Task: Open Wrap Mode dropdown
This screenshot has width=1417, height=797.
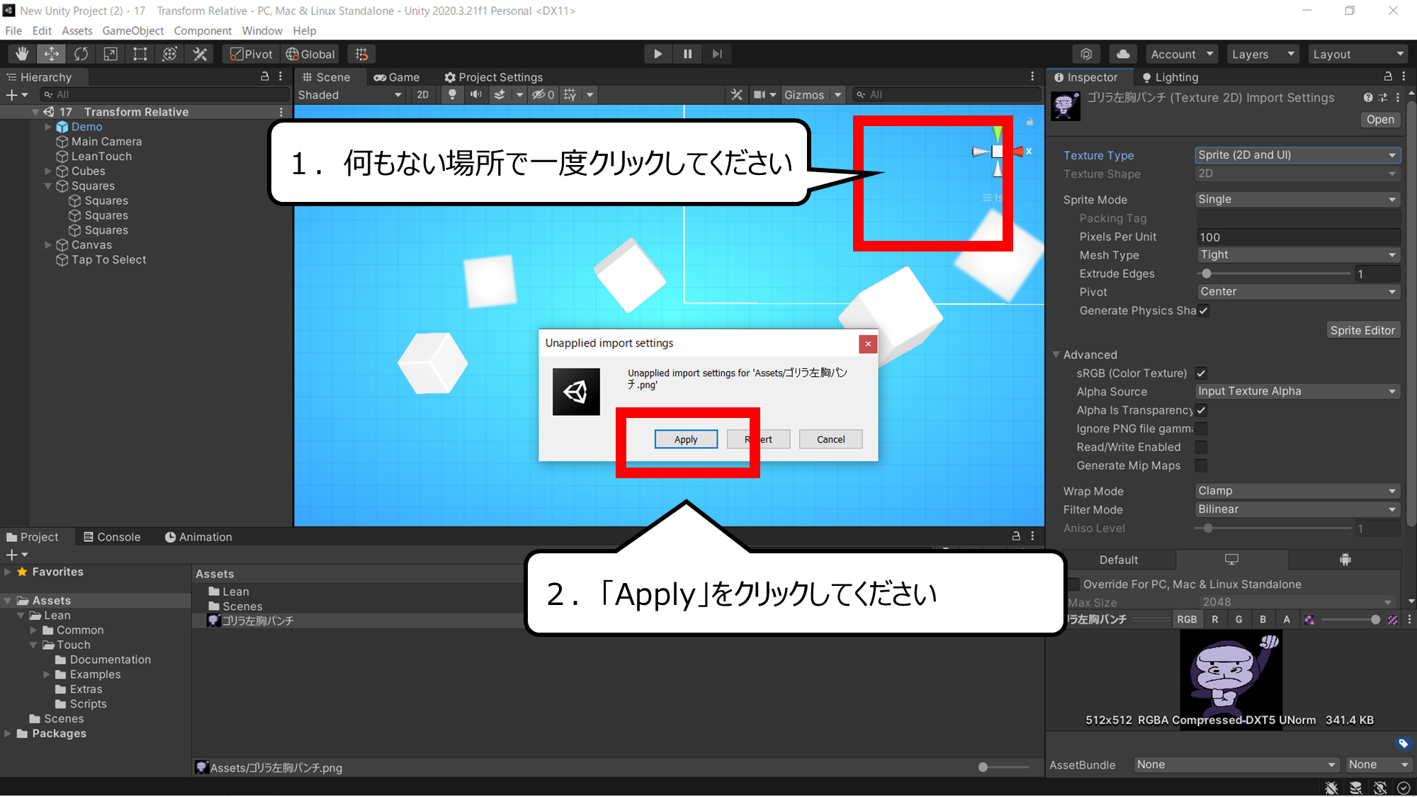Action: coord(1297,491)
